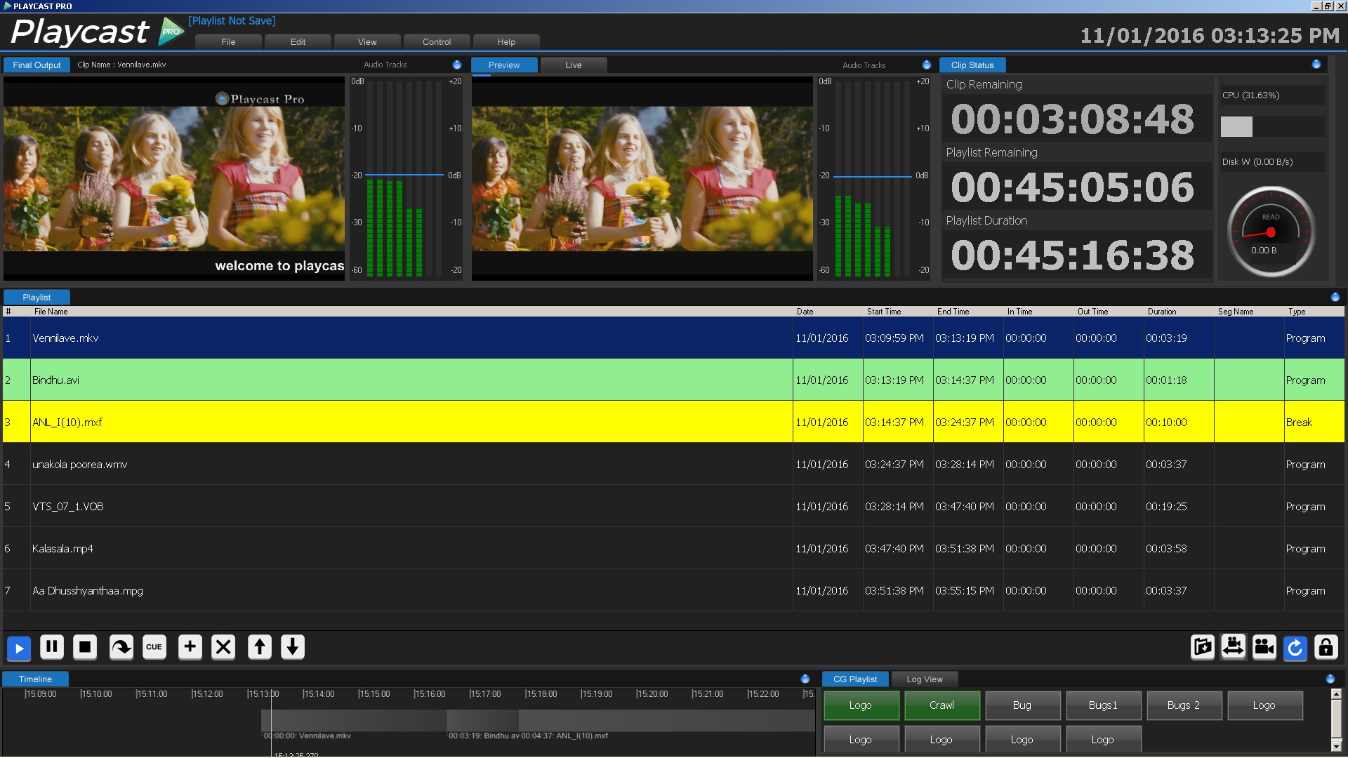
Task: Open the View menu
Action: pos(367,42)
